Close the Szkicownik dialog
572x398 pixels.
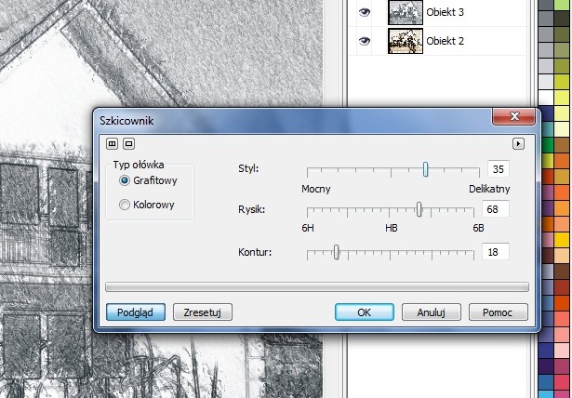[x=513, y=119]
